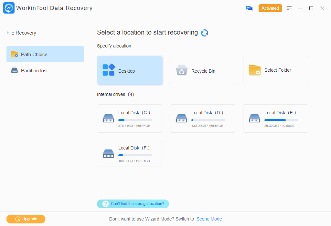Screen dimensions: 331x226
Task: Click the WorkinTool app logo
Action: 9,8
